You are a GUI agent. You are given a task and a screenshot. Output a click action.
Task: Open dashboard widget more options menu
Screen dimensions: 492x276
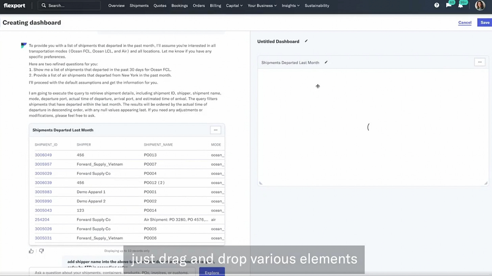pos(479,62)
